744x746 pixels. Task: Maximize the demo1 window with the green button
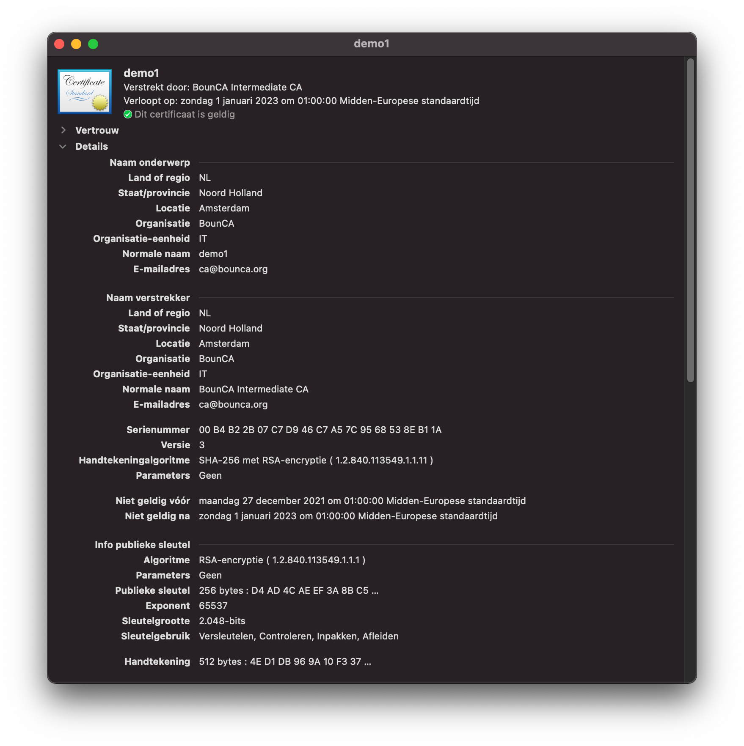pyautogui.click(x=93, y=44)
